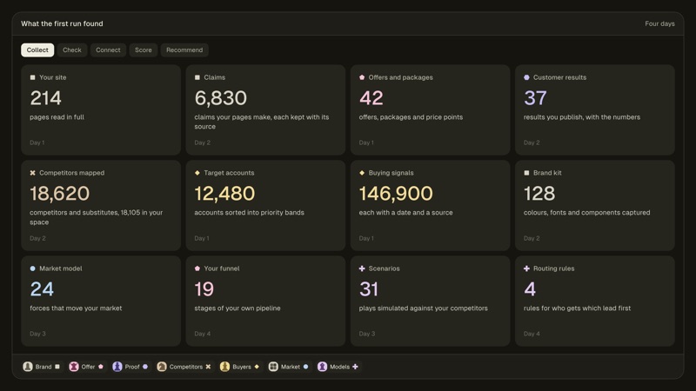This screenshot has height=391, width=696.
Task: Click the 12,480 target accounts number
Action: click(x=224, y=194)
